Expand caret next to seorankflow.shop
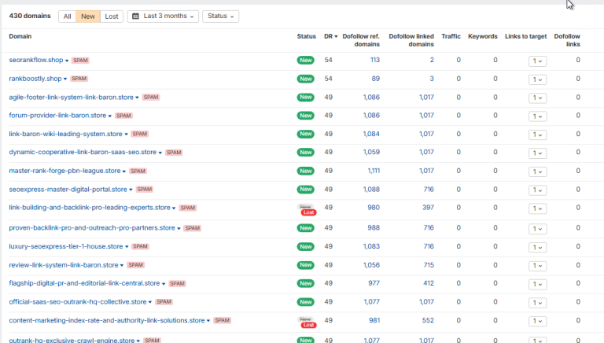The height and width of the screenshot is (343, 604). (x=67, y=61)
